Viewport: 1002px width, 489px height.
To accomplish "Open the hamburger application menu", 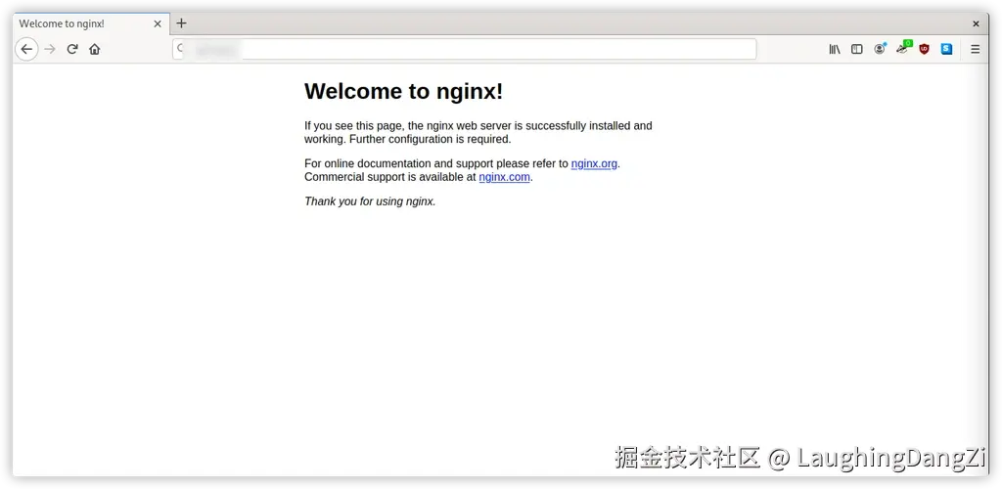I will [976, 49].
